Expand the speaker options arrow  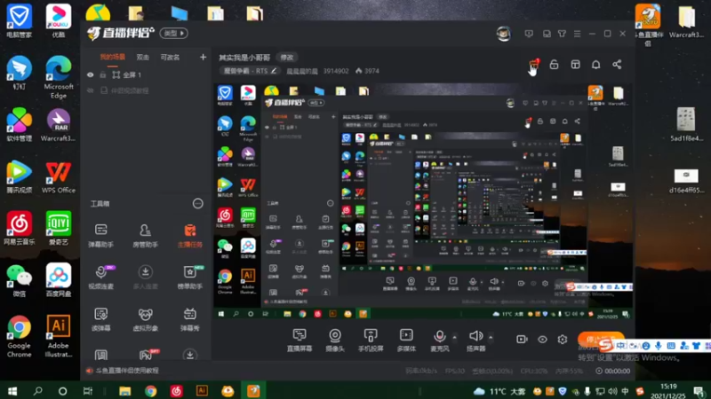(491, 337)
